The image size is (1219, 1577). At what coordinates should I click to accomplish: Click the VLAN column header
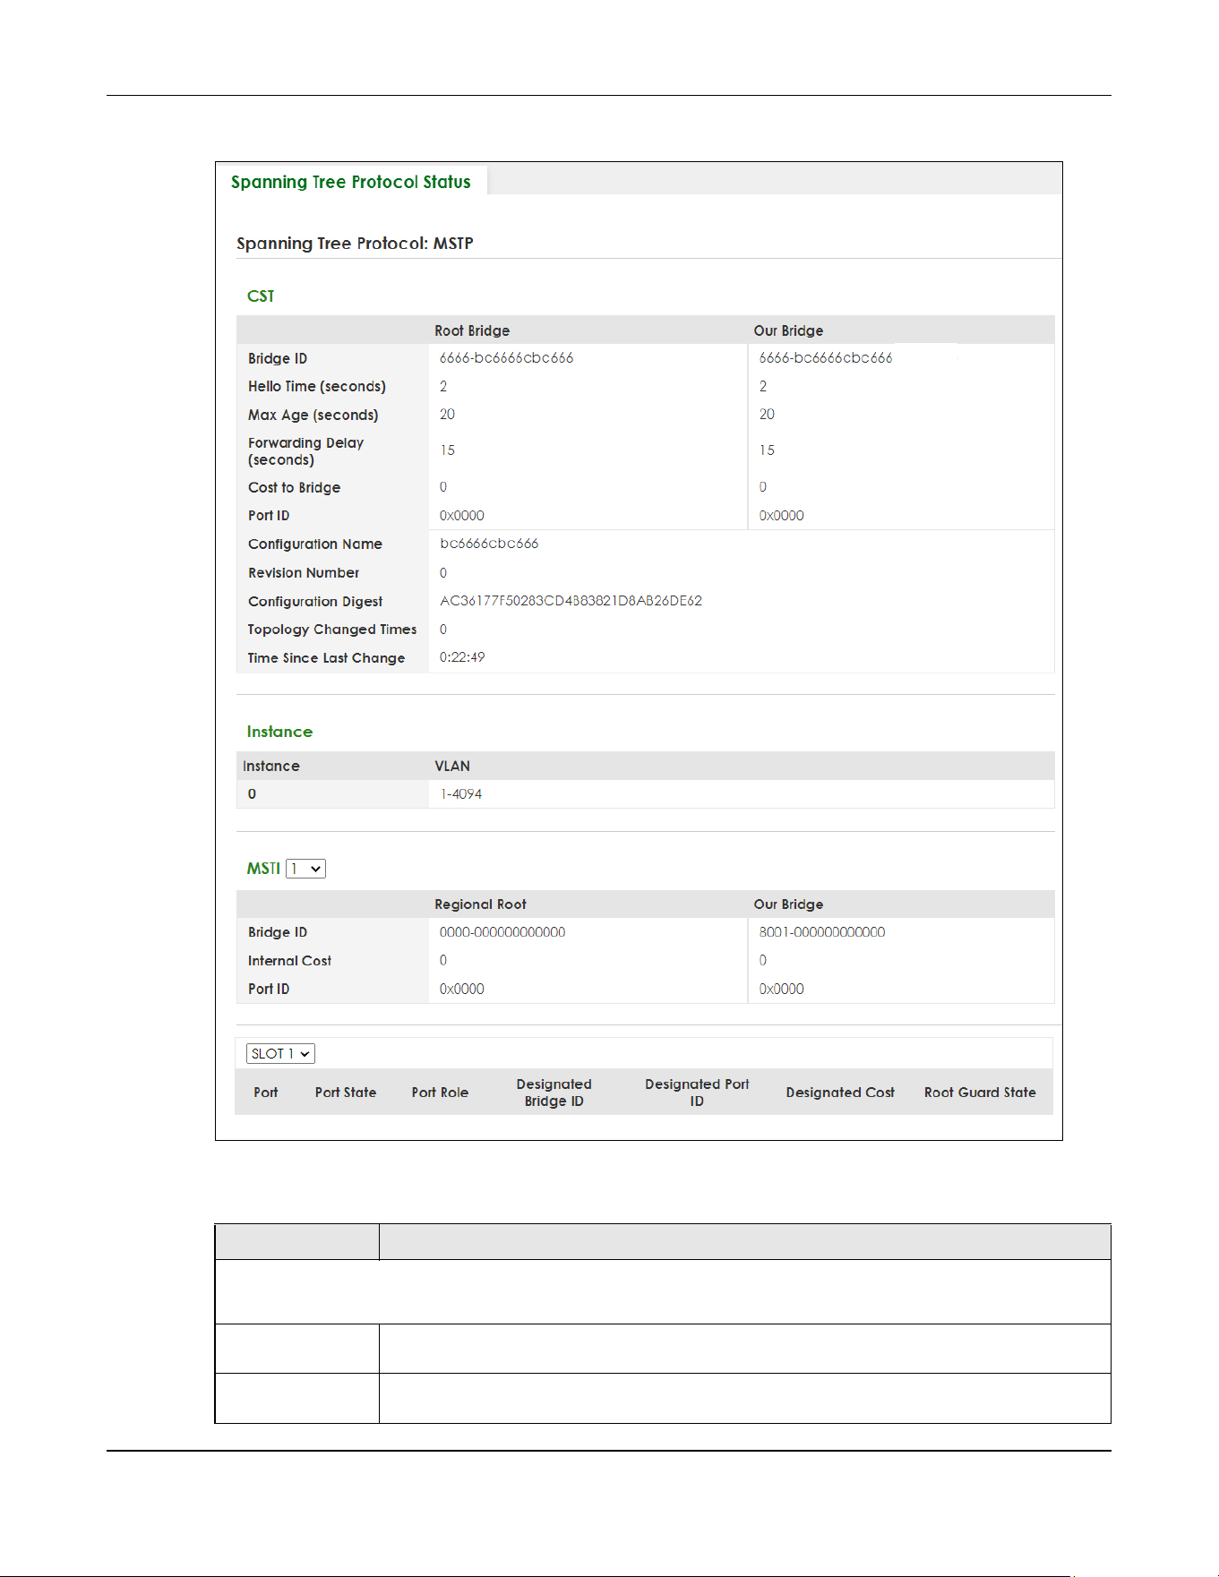(452, 767)
